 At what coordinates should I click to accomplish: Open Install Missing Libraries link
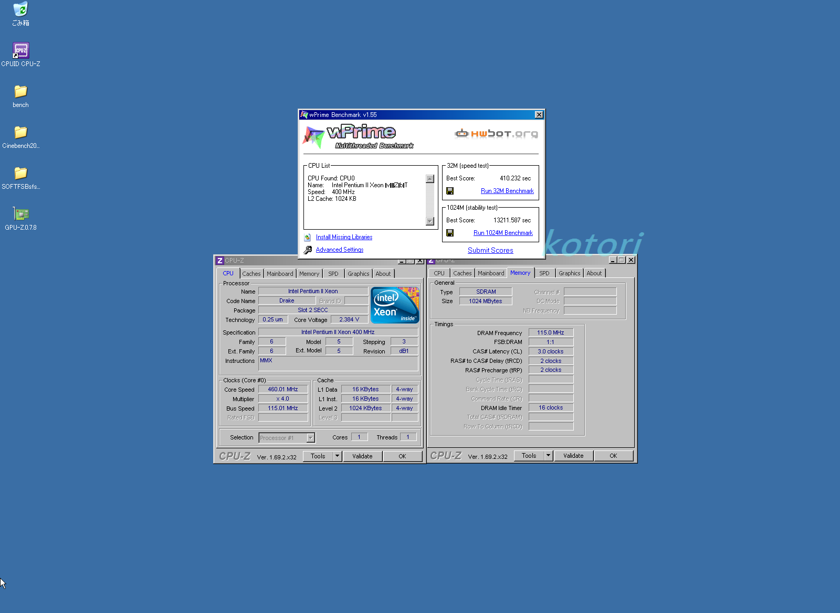344,237
